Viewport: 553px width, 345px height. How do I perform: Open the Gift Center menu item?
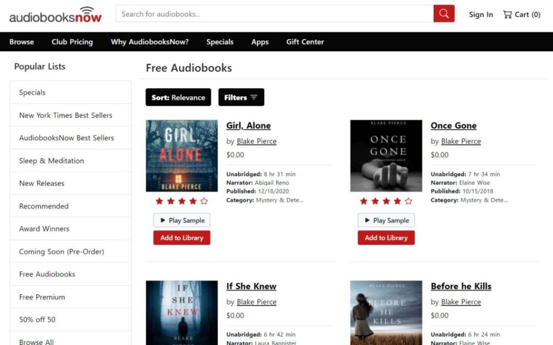(305, 42)
